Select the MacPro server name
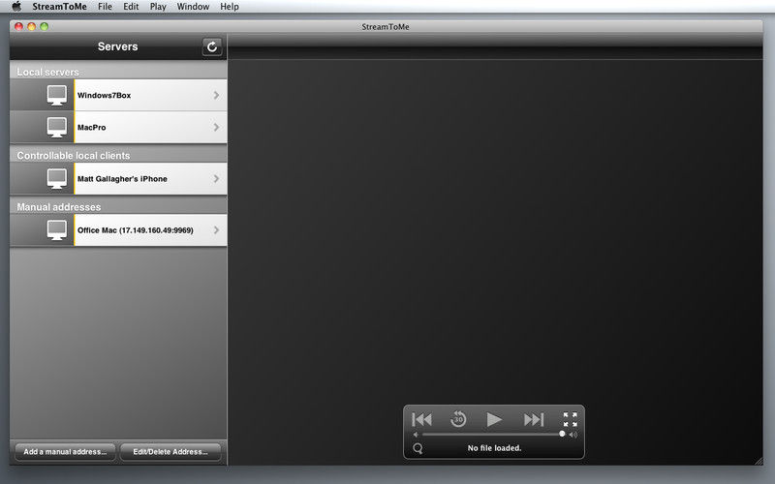The width and height of the screenshot is (775, 484). (x=91, y=128)
